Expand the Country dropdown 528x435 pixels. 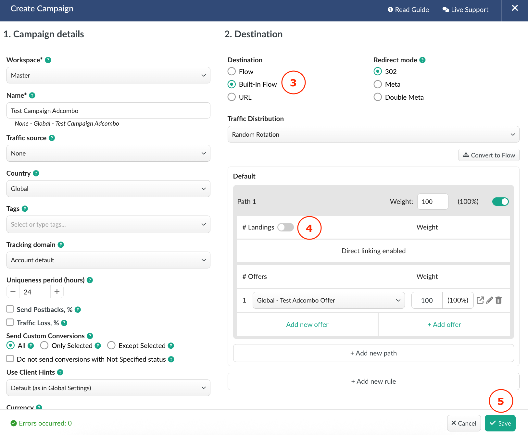click(x=108, y=189)
